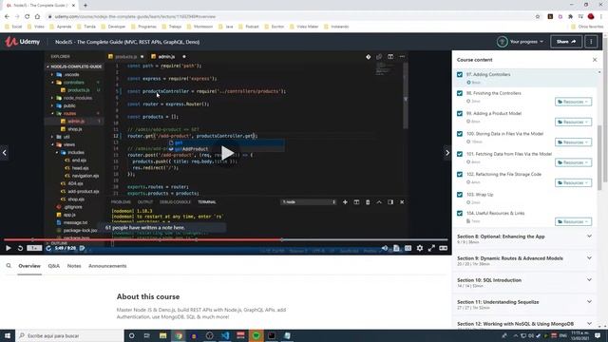Open the three-dot more options menu

[x=591, y=42]
